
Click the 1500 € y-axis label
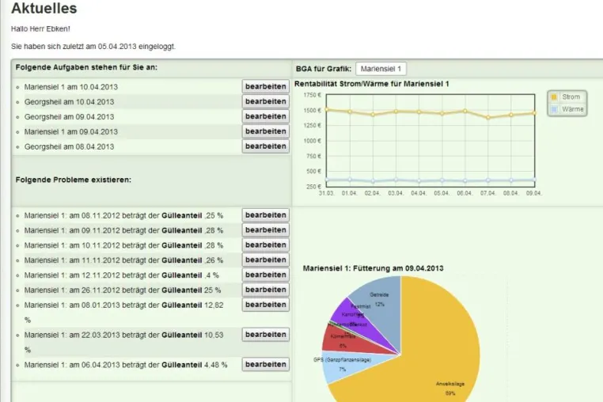[313, 111]
